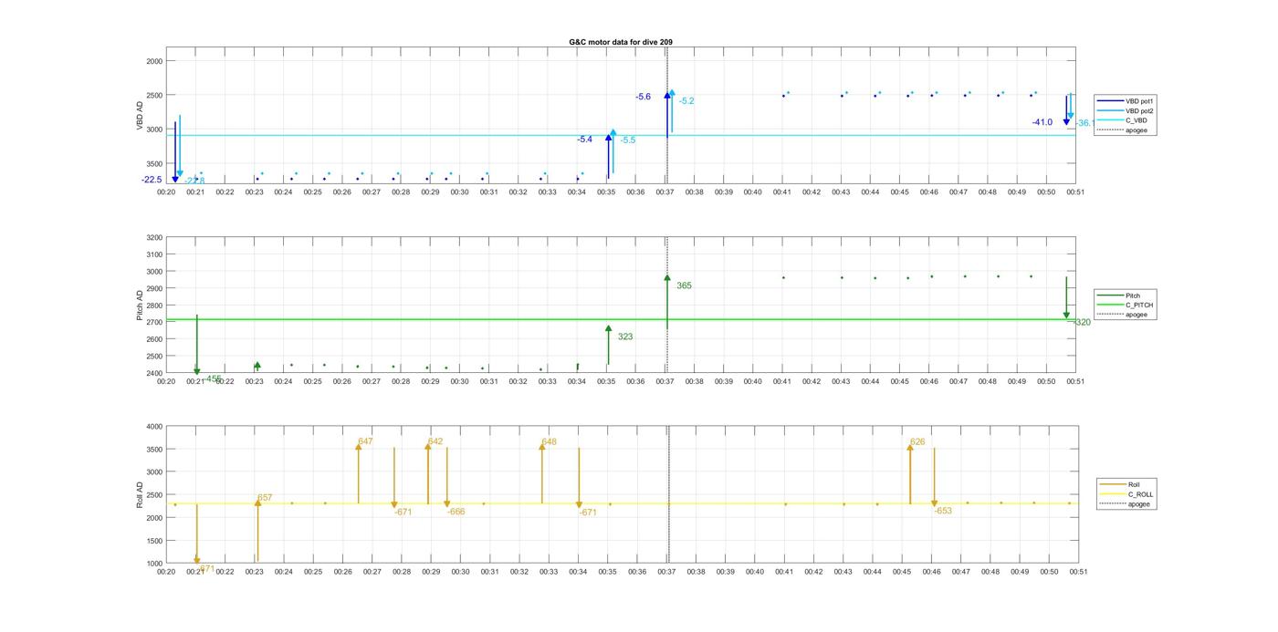Select the 'VBD pot1' legend entry
1278x632 pixels.
(x=1126, y=100)
